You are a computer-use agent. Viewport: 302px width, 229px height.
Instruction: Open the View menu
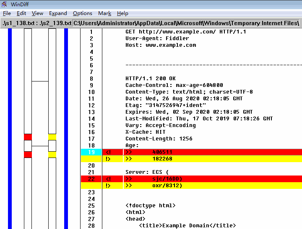[x=37, y=13]
